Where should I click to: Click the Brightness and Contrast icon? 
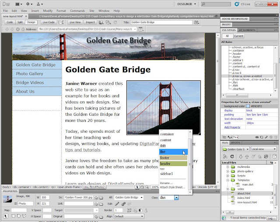140,210
